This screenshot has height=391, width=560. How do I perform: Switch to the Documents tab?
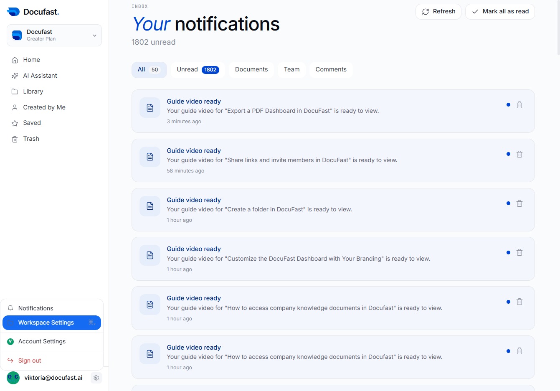tap(251, 70)
